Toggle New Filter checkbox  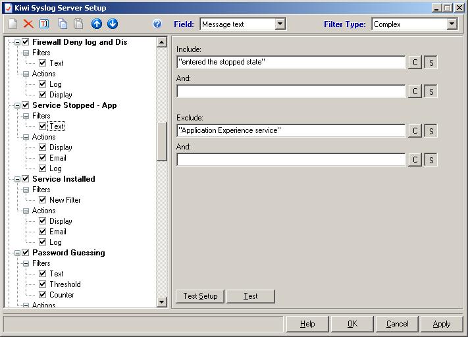point(42,199)
